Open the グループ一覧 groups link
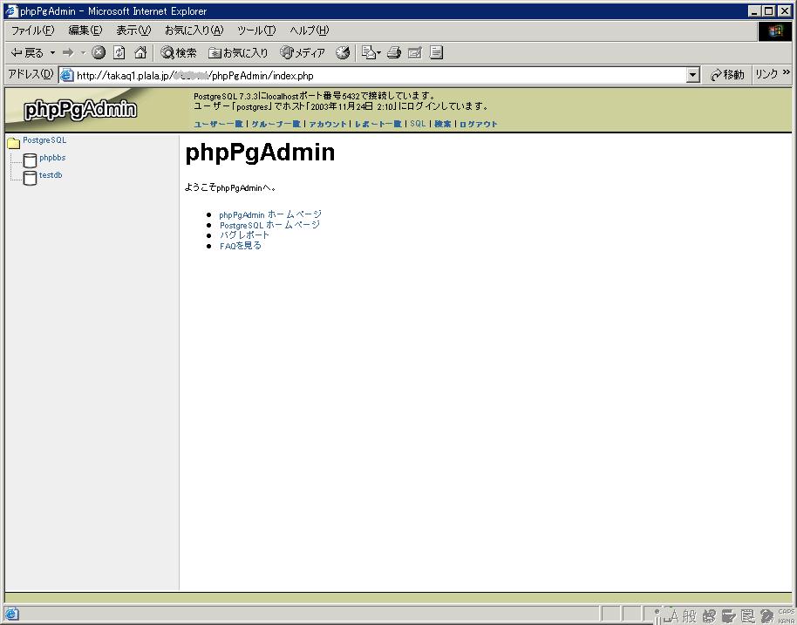The height and width of the screenshot is (625, 797). 276,124
